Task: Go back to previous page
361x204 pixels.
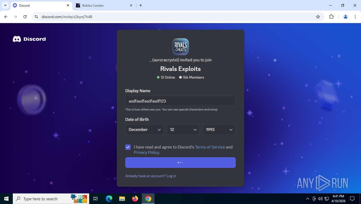Action: (6, 17)
